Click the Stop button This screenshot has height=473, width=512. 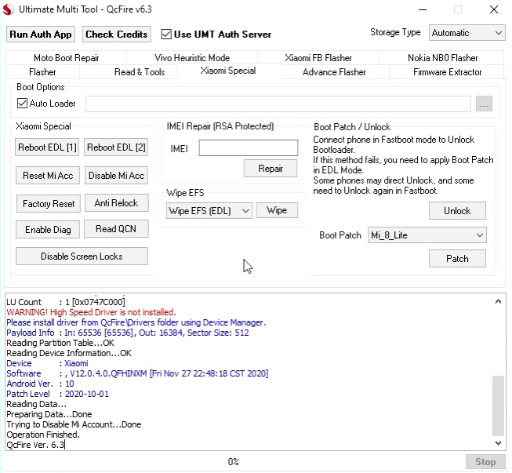485,461
